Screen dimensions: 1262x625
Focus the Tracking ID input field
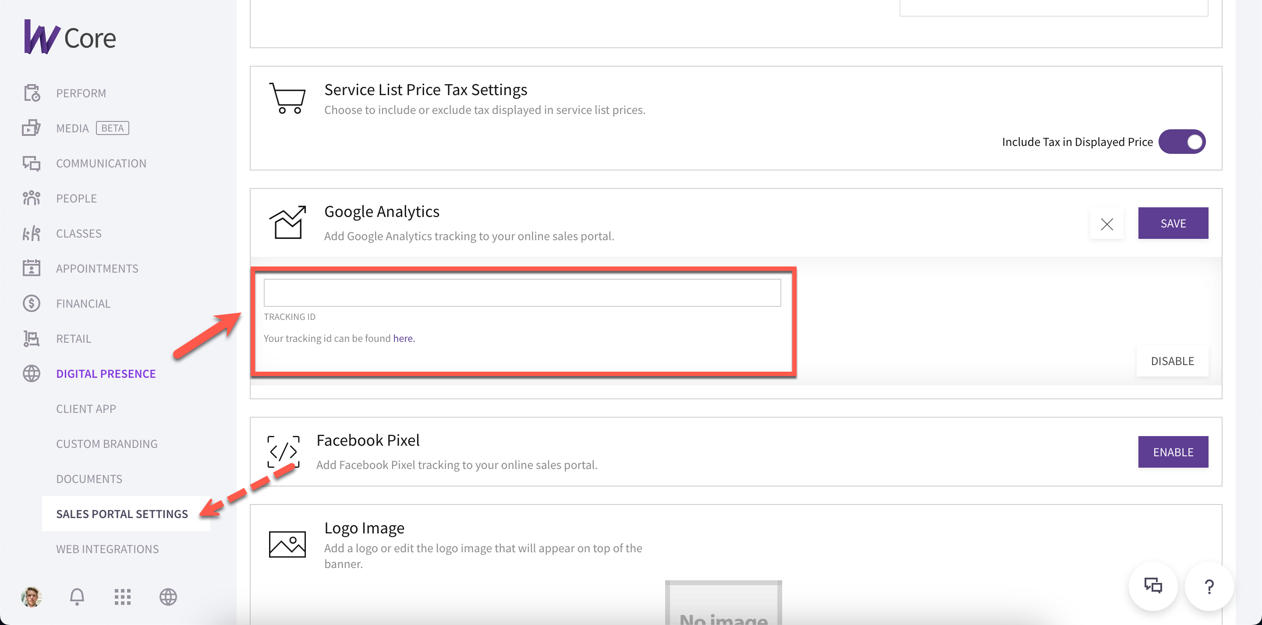522,293
